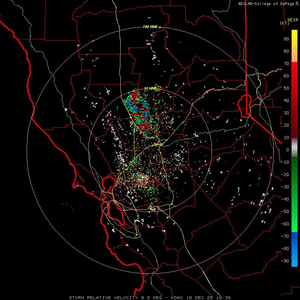Click the gray zero segment of color bar
The height and width of the screenshot is (300, 300).
pyautogui.click(x=294, y=148)
